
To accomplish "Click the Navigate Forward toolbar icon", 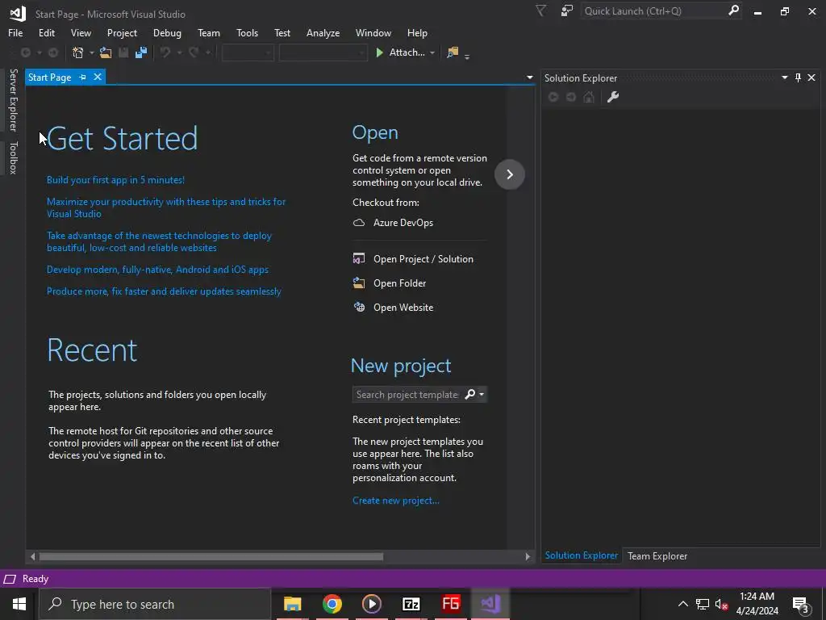I will pyautogui.click(x=53, y=52).
